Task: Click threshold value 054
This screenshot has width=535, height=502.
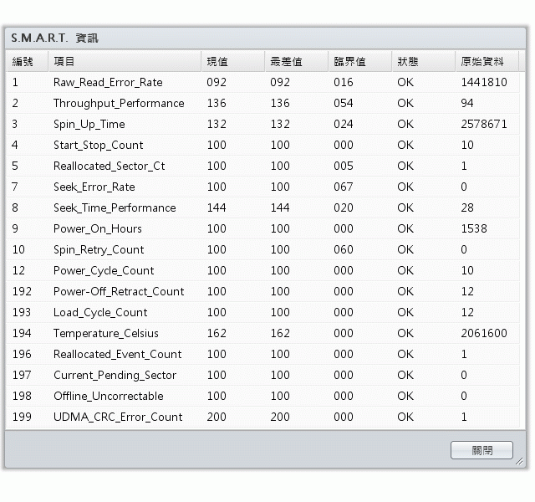Action: coord(344,103)
